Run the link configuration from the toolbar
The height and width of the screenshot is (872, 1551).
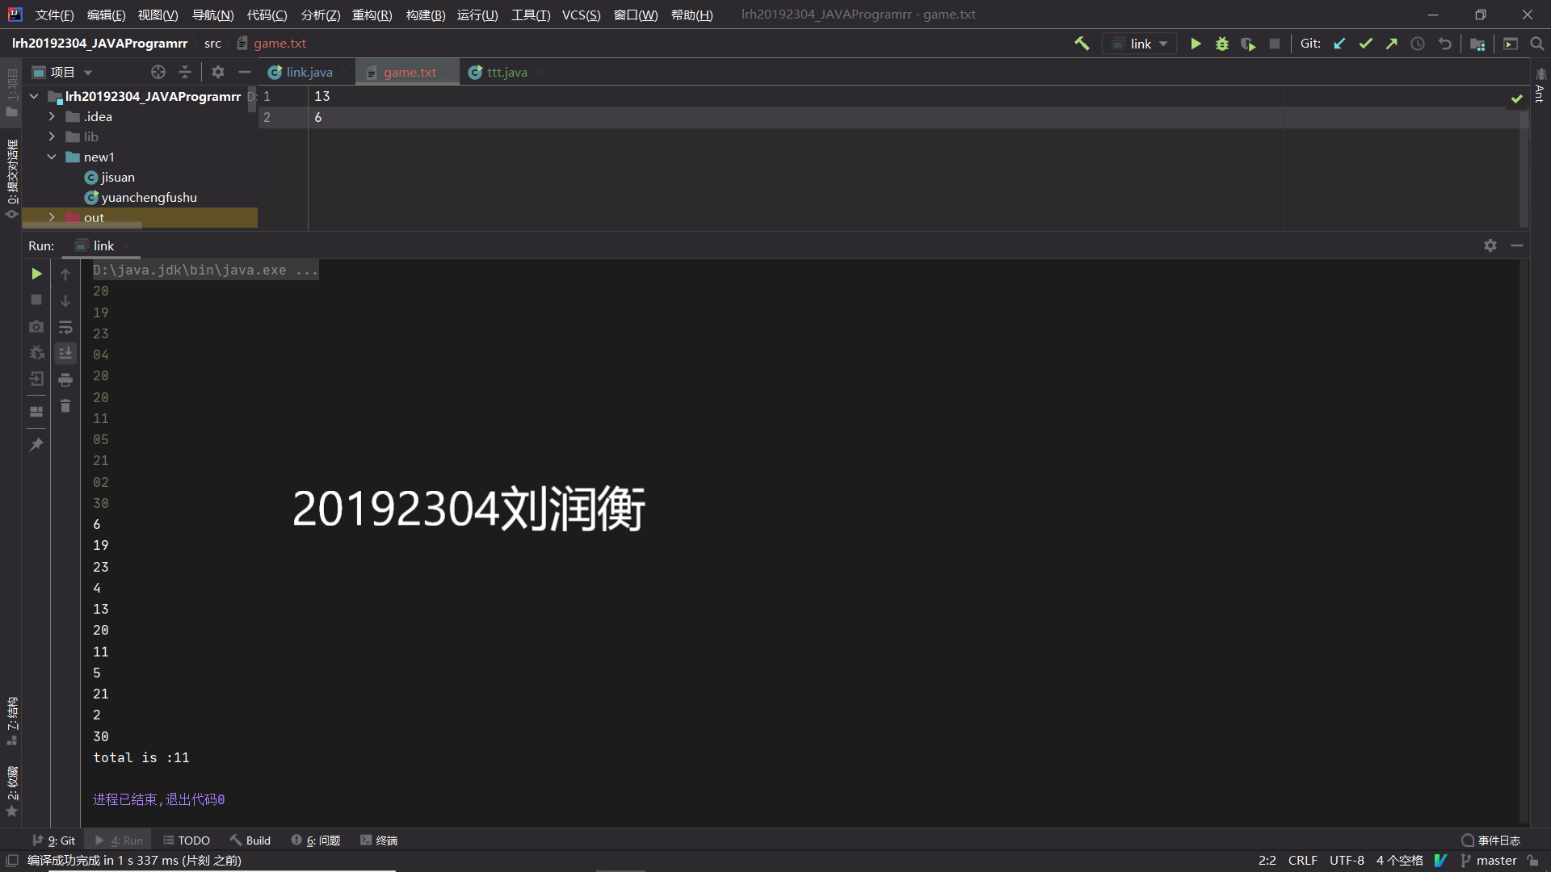tap(1196, 44)
